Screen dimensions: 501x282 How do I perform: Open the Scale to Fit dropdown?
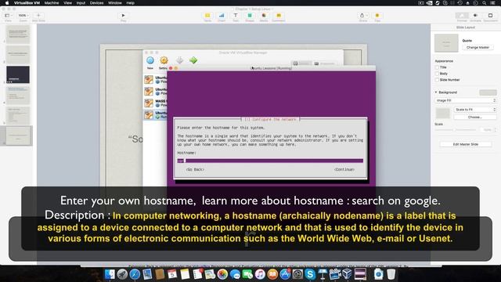click(475, 110)
